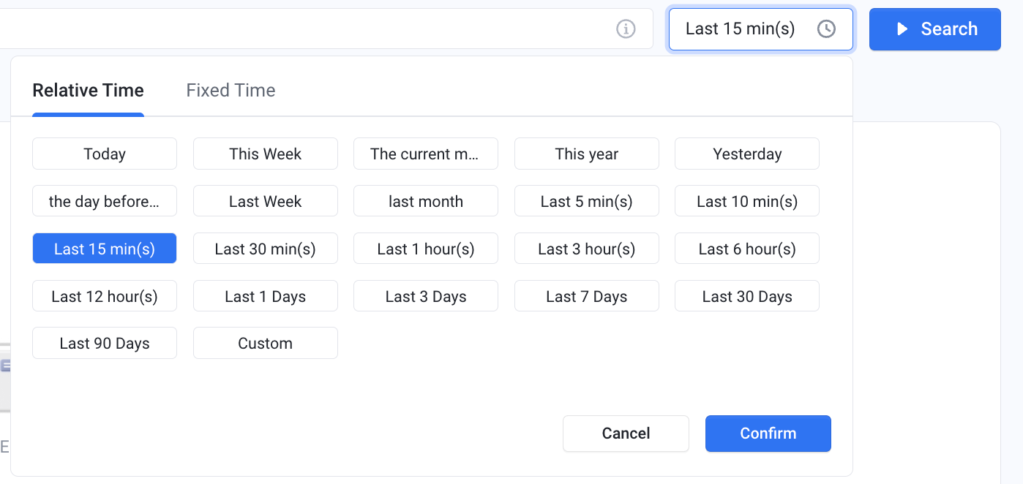Open the Custom time range option
The width and height of the screenshot is (1023, 484).
(266, 343)
